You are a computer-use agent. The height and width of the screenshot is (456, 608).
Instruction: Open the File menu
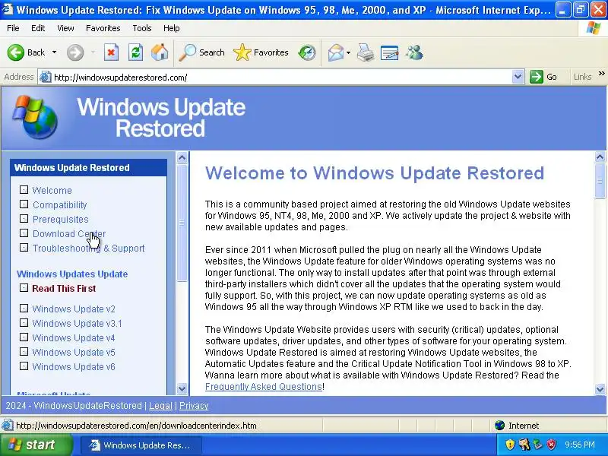click(x=13, y=28)
